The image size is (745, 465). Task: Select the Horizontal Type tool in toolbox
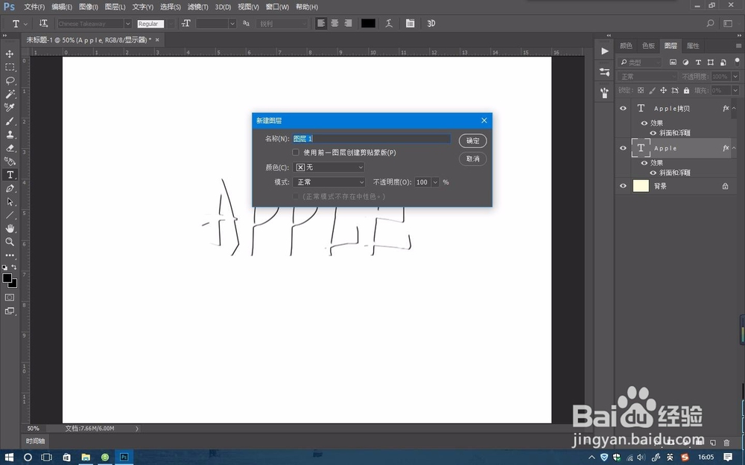click(x=10, y=175)
